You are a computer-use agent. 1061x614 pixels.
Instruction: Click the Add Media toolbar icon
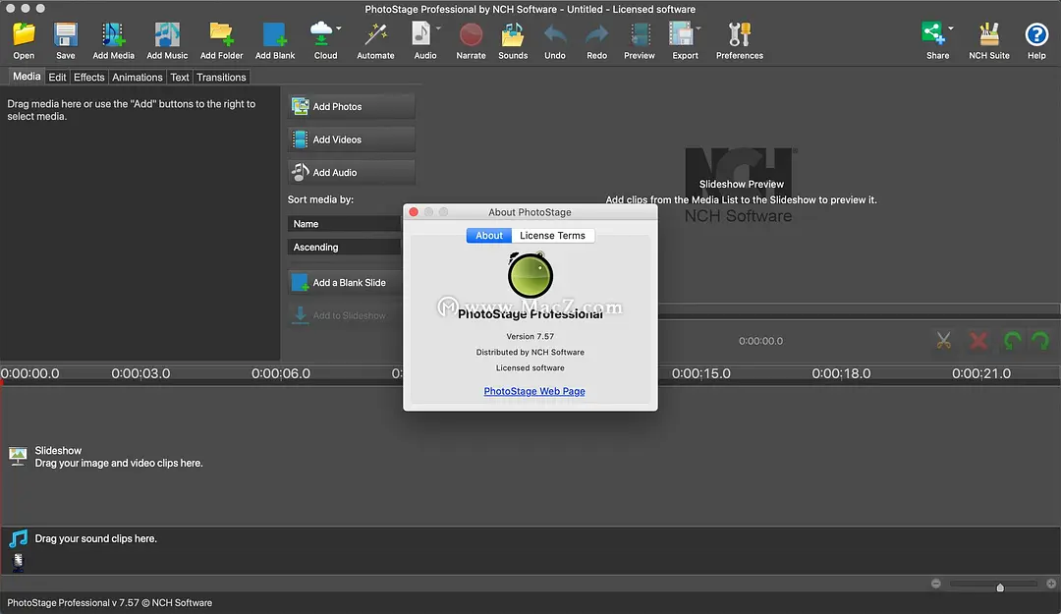click(113, 34)
